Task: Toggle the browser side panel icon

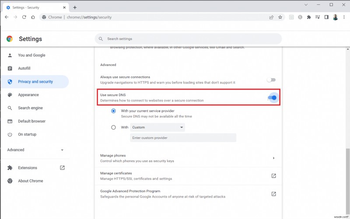Action: pyautogui.click(x=326, y=17)
